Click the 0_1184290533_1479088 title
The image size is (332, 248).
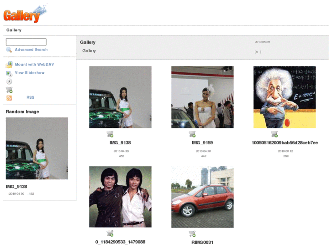[120, 242]
